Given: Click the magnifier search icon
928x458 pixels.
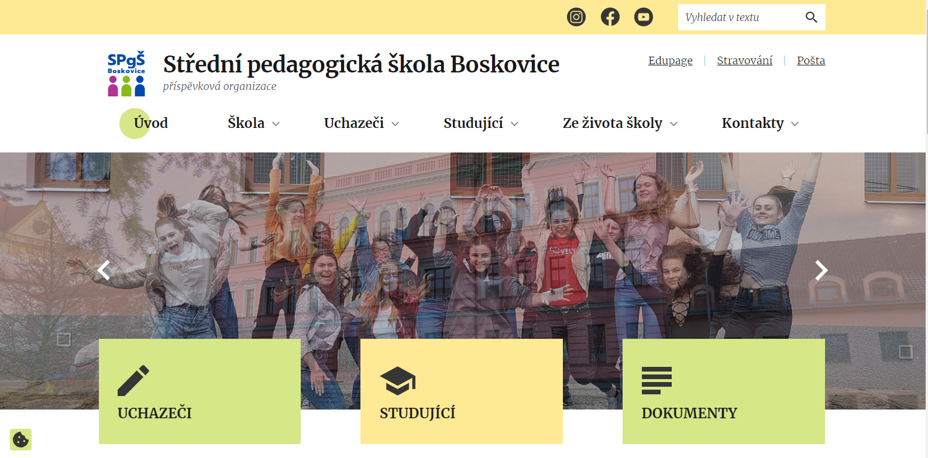Looking at the screenshot, I should pos(811,17).
